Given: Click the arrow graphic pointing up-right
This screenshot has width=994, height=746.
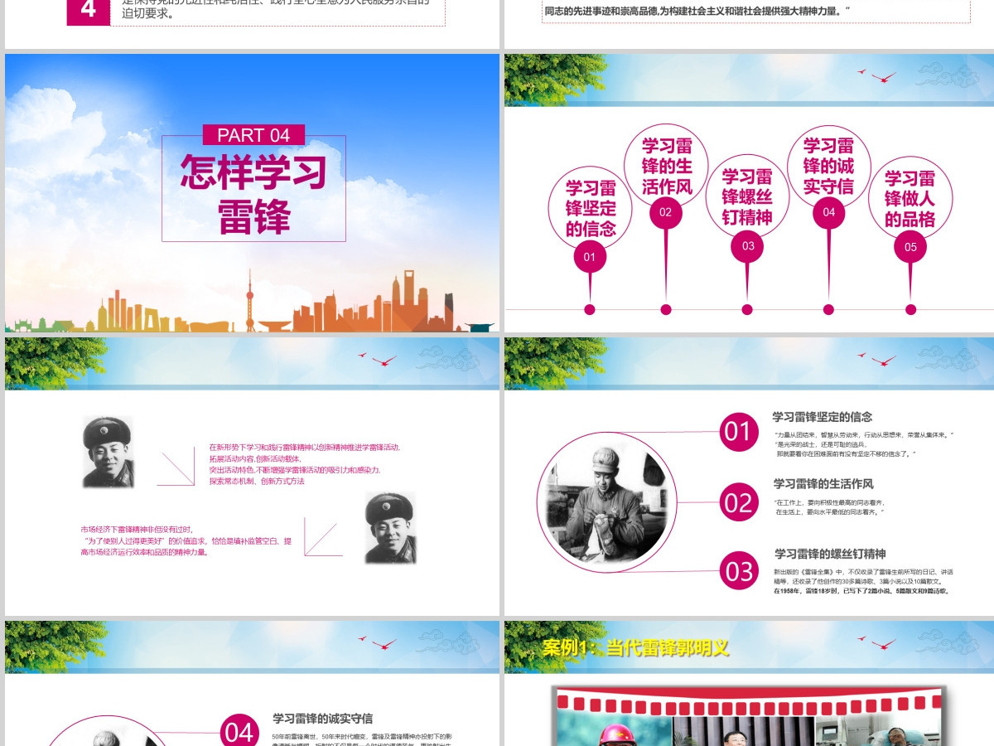Looking at the screenshot, I should (x=323, y=537).
